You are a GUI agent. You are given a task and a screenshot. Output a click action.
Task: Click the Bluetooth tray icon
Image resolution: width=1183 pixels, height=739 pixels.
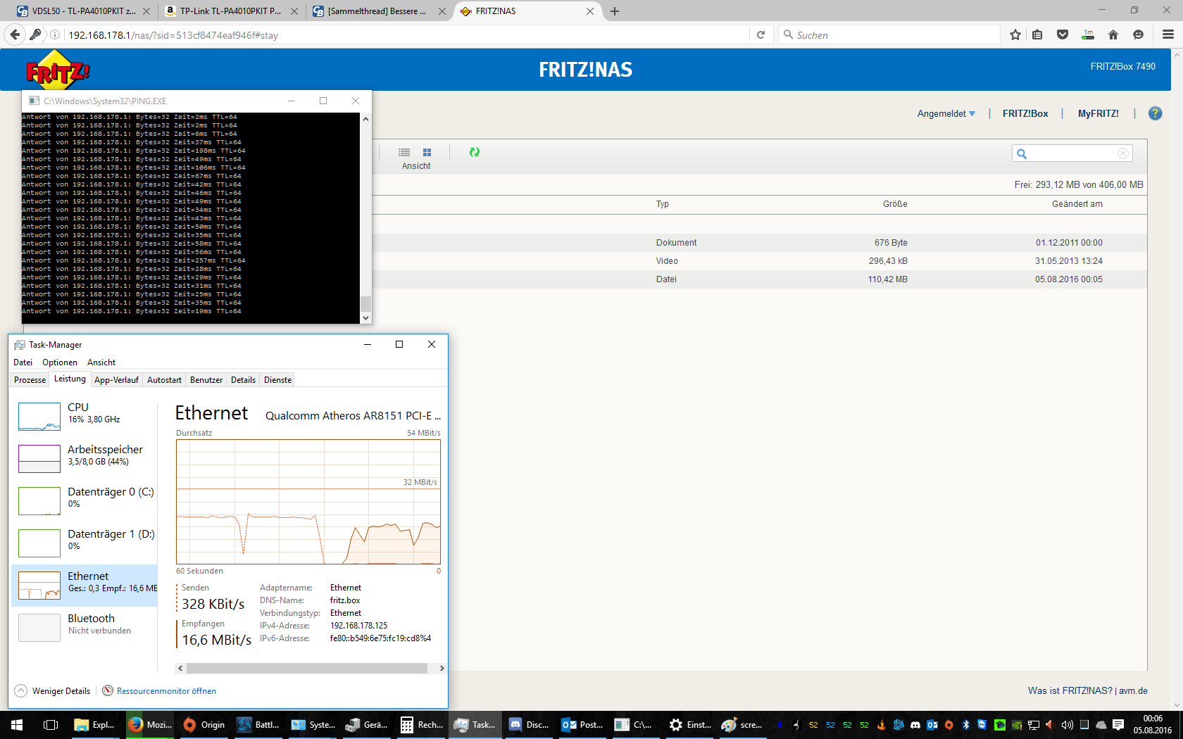click(966, 724)
